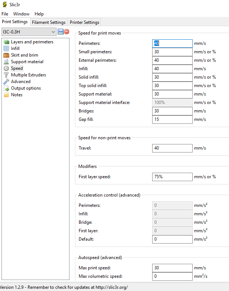Click the Multiple Extruders funnel icon
The width and height of the screenshot is (229, 291).
(x=6, y=75)
